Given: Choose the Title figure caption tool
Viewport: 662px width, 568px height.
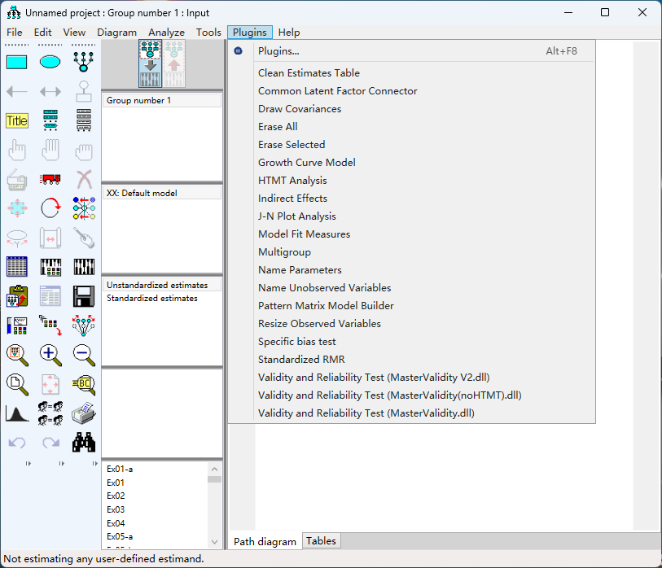Looking at the screenshot, I should [17, 120].
